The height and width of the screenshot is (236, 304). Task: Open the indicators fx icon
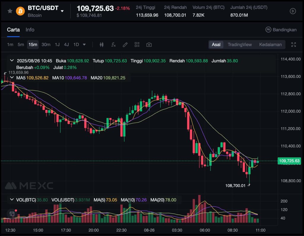pos(113,45)
